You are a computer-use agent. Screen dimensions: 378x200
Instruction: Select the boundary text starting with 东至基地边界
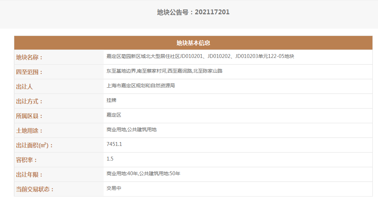tap(164, 71)
